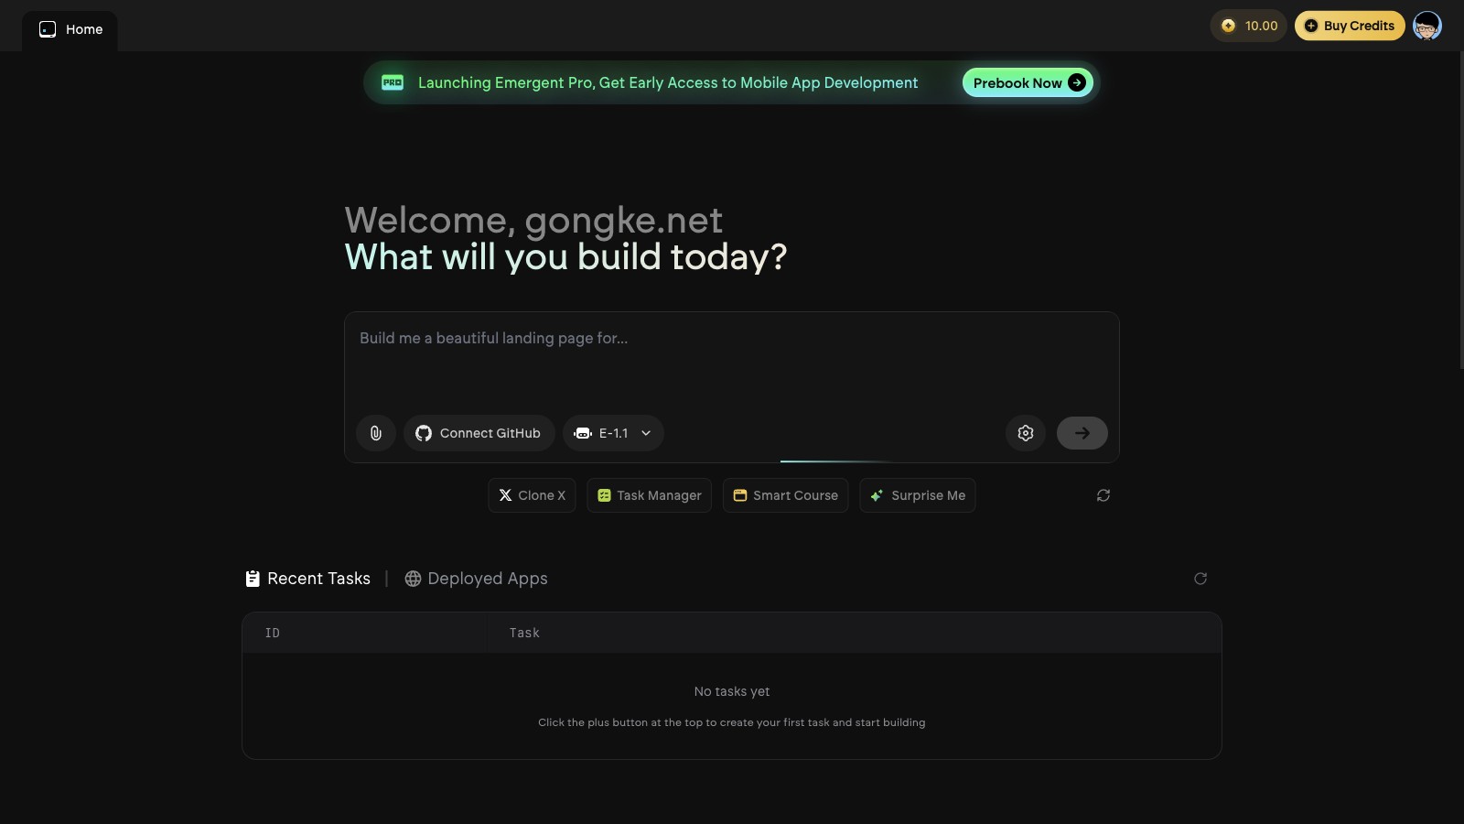The width and height of the screenshot is (1464, 824).
Task: Click the credits coin balance indicator
Action: (1249, 26)
